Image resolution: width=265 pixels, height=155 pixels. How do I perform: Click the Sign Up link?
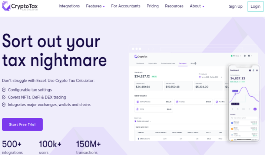[x=236, y=6]
